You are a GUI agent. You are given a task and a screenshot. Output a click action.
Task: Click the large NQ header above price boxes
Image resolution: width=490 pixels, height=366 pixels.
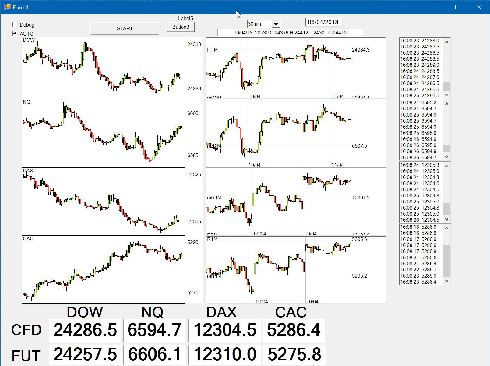[x=153, y=312]
